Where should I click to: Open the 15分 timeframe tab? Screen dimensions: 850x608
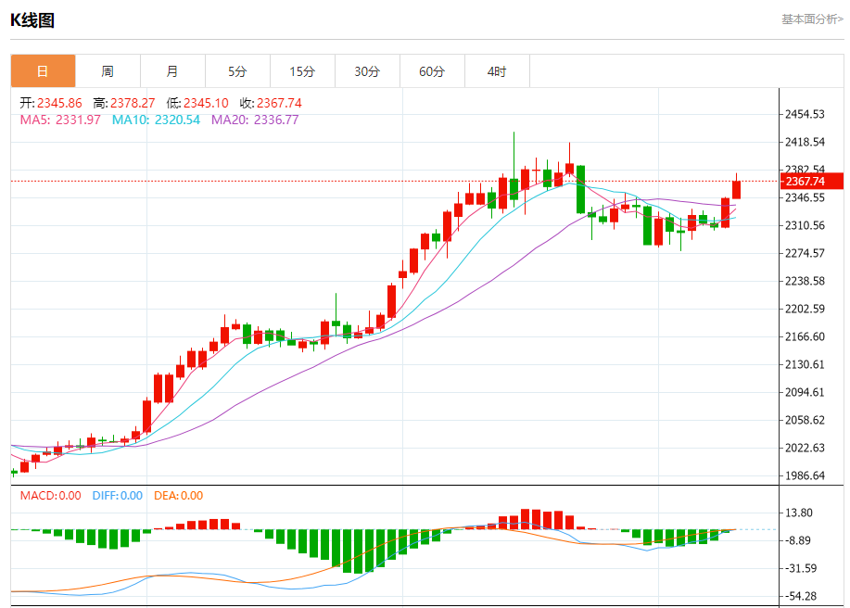coord(302,71)
